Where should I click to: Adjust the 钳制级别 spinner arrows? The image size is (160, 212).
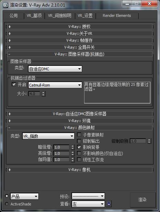[149, 141]
